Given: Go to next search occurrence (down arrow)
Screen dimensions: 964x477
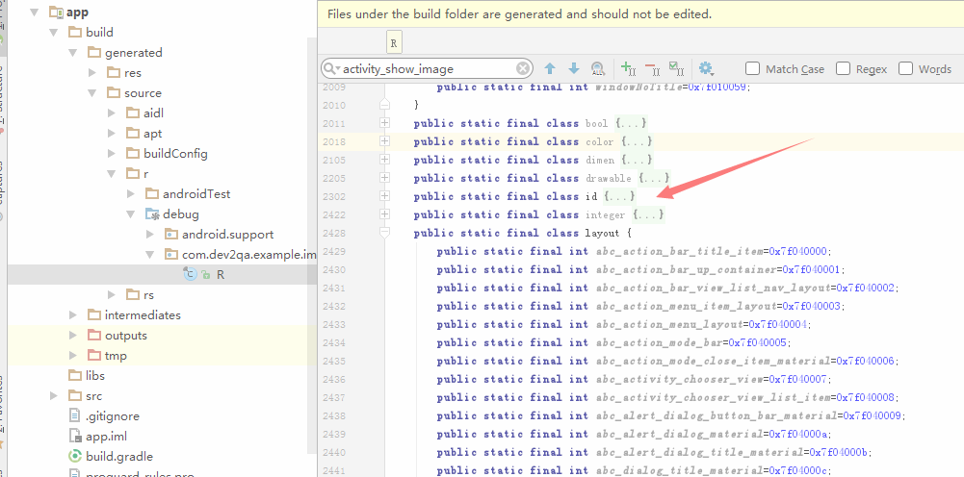Looking at the screenshot, I should pyautogui.click(x=573, y=69).
